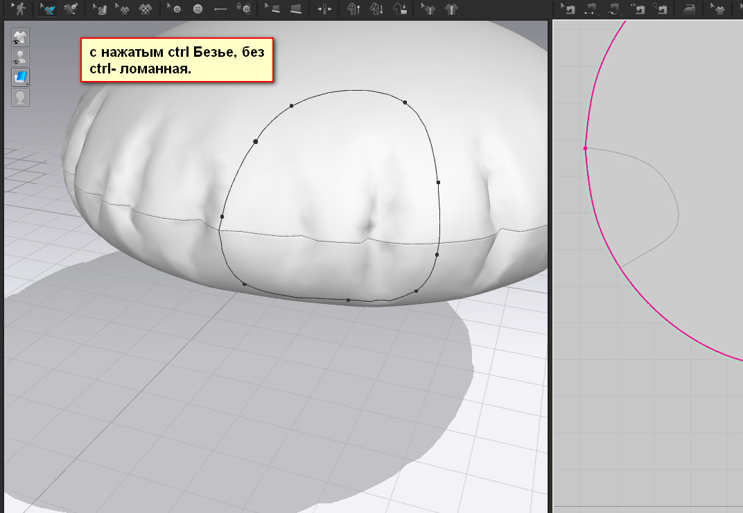Click the Simulate walking figure icon
This screenshot has width=743, height=513.
(19, 9)
